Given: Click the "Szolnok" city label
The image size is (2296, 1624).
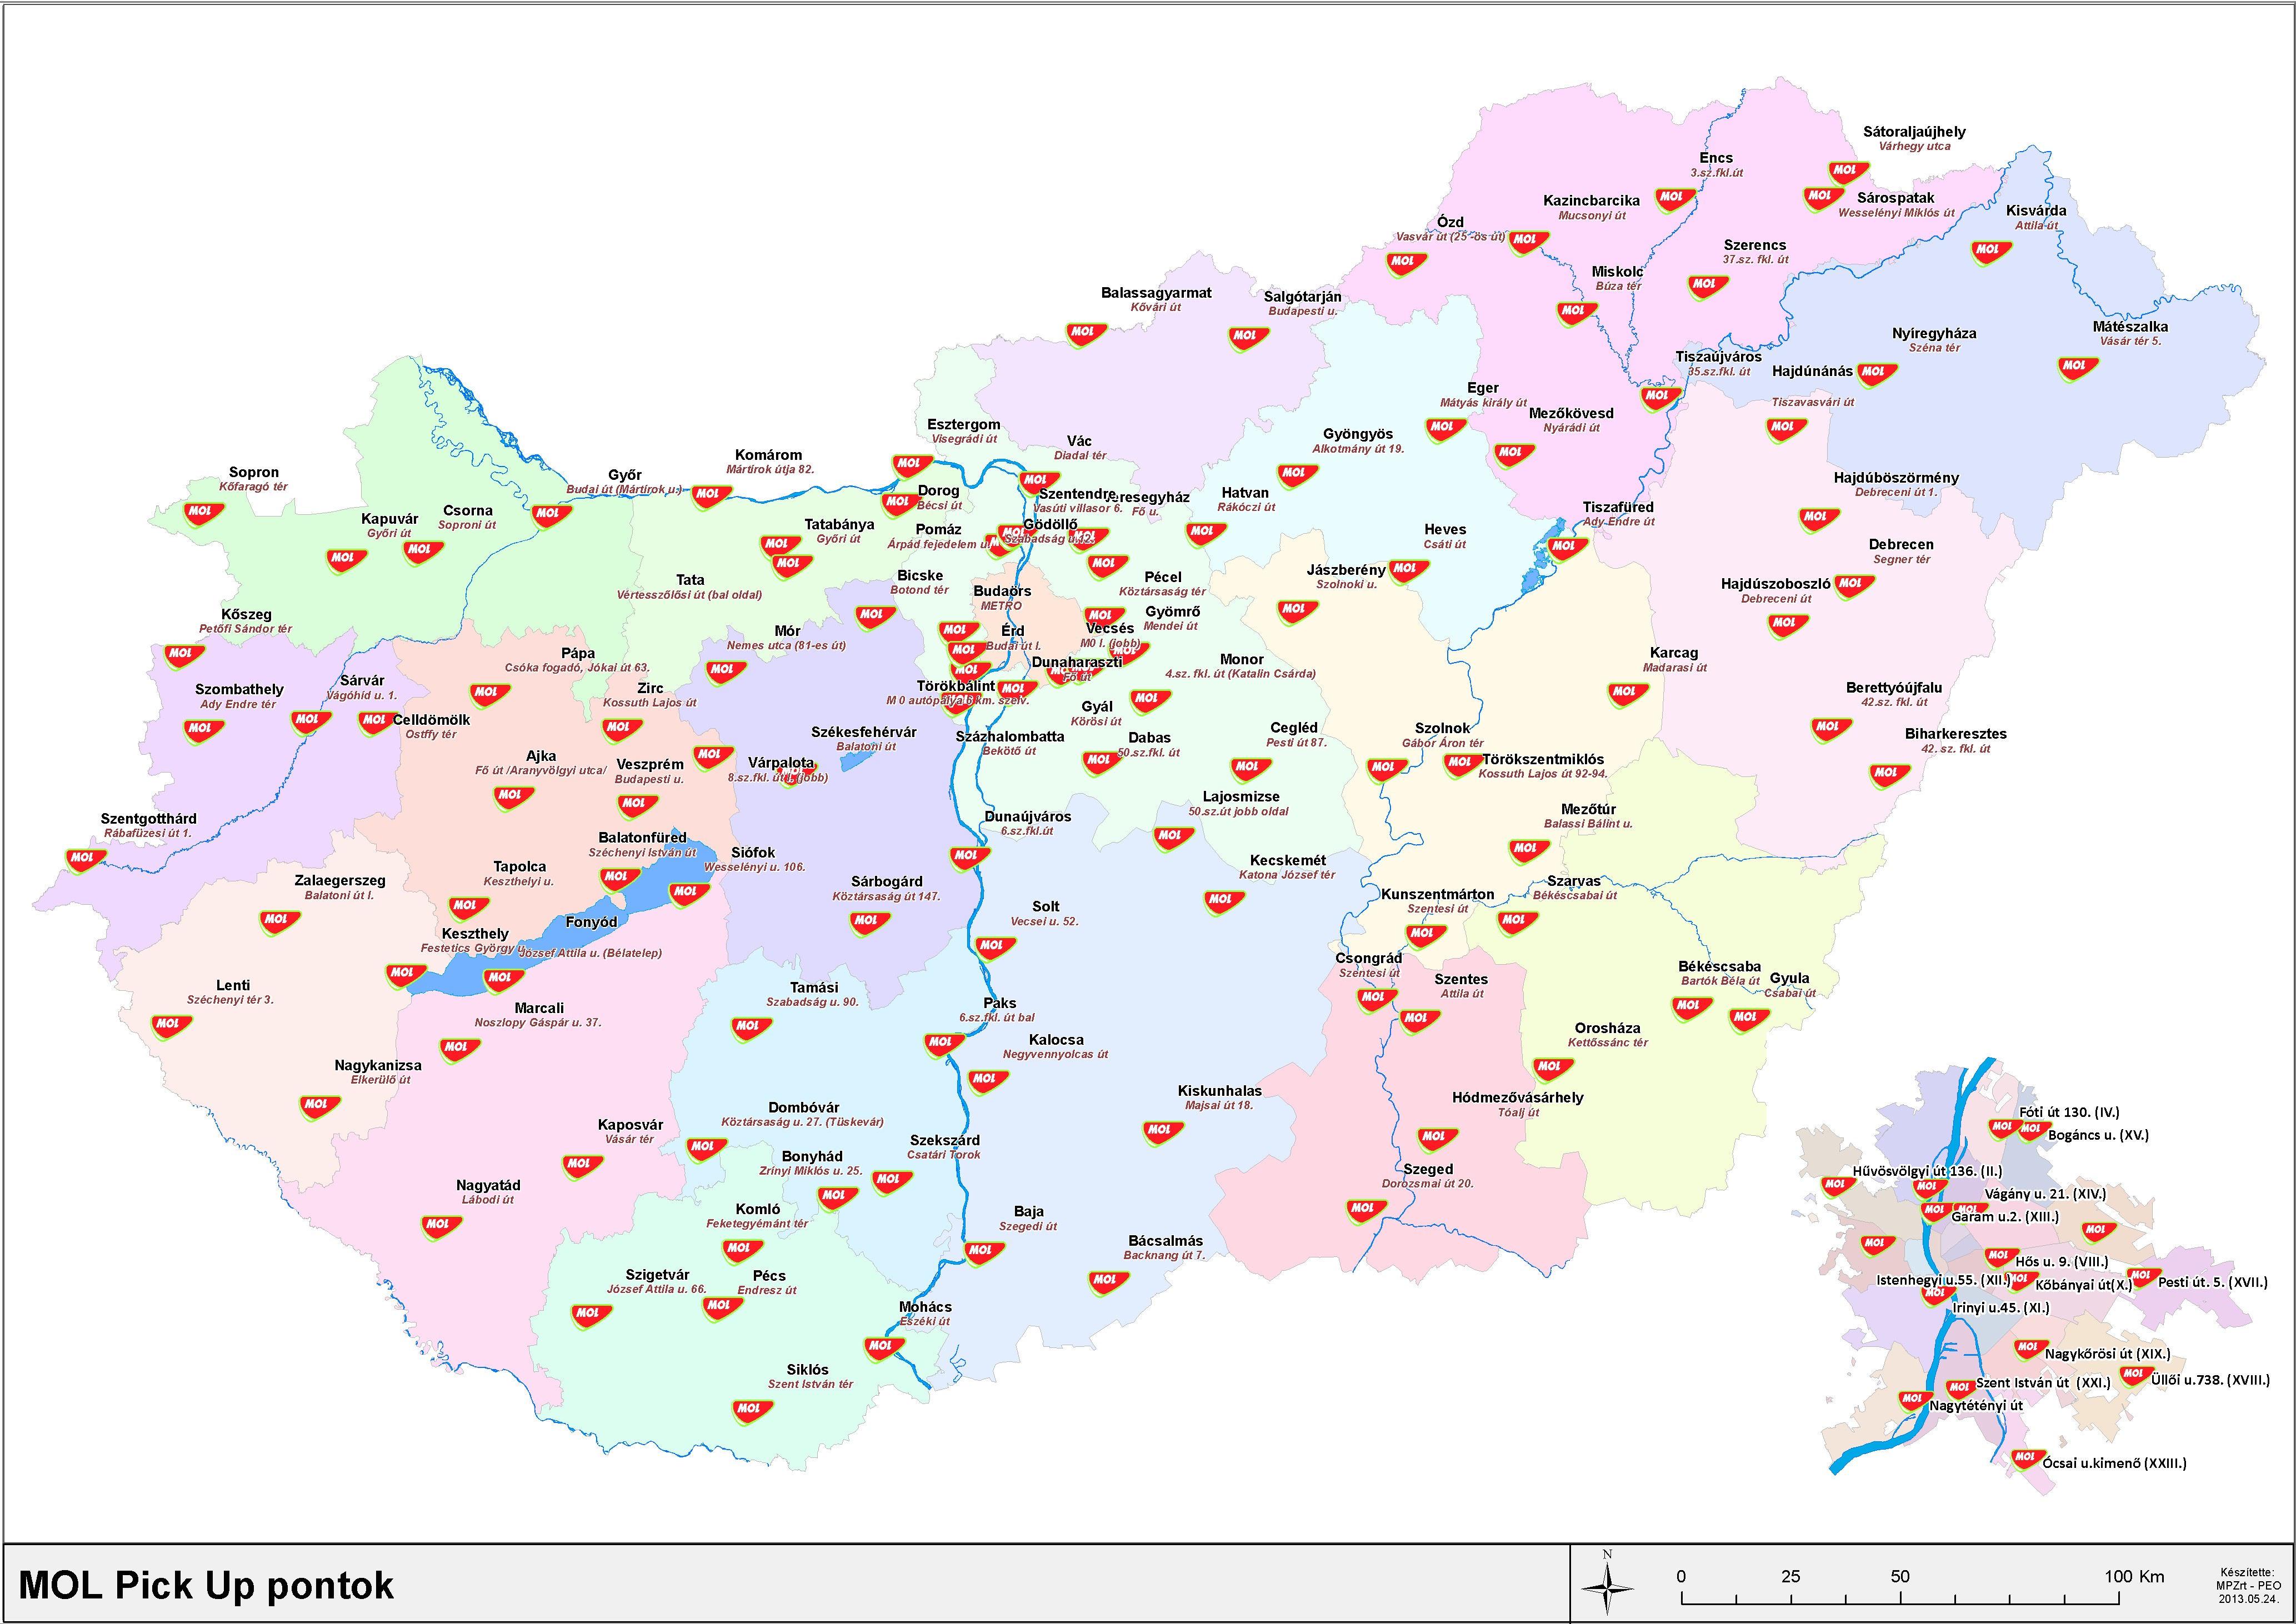Looking at the screenshot, I should tap(1443, 729).
